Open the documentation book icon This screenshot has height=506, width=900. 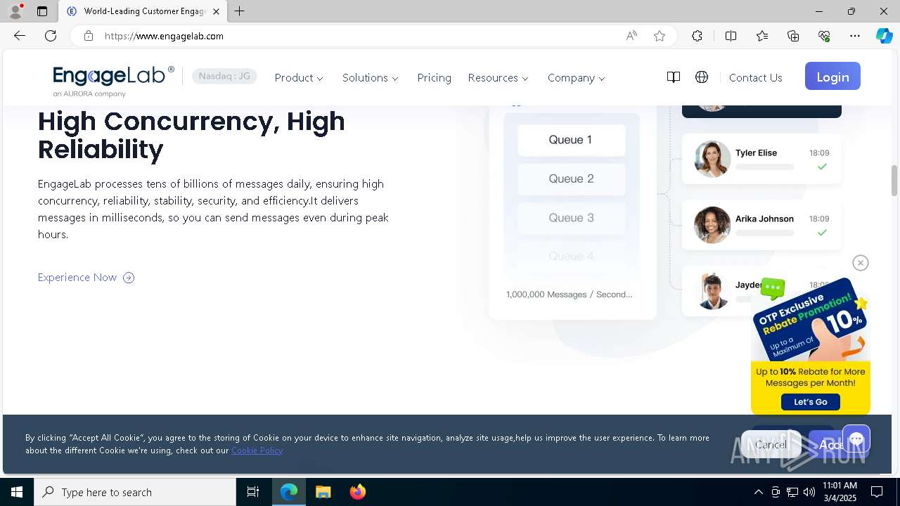pos(674,77)
